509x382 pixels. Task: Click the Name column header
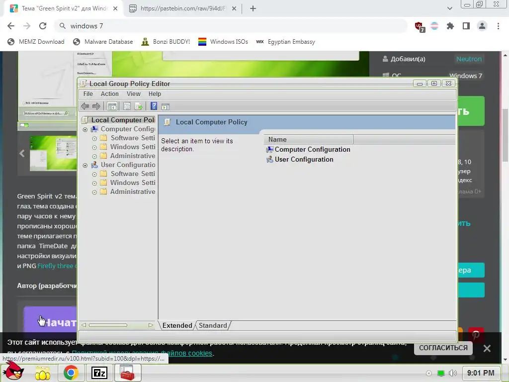tap(308, 139)
